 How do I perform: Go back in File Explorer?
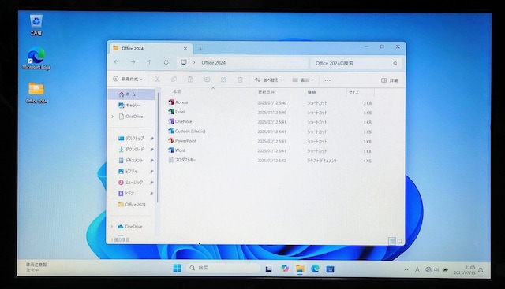[x=117, y=62]
